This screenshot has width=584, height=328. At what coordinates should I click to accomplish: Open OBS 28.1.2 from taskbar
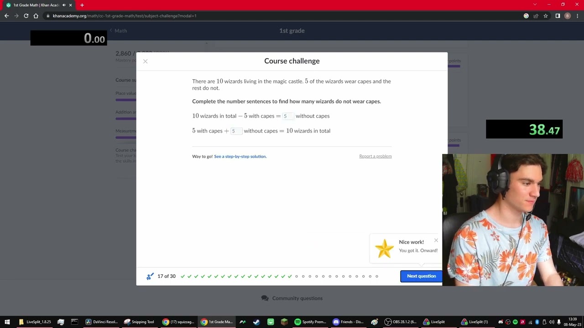point(401,322)
